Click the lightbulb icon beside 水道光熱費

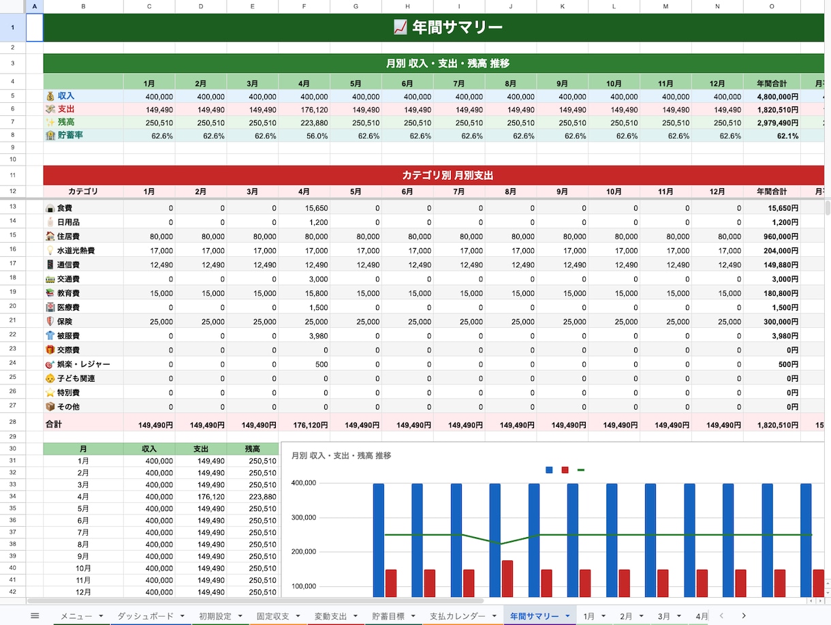tap(50, 250)
